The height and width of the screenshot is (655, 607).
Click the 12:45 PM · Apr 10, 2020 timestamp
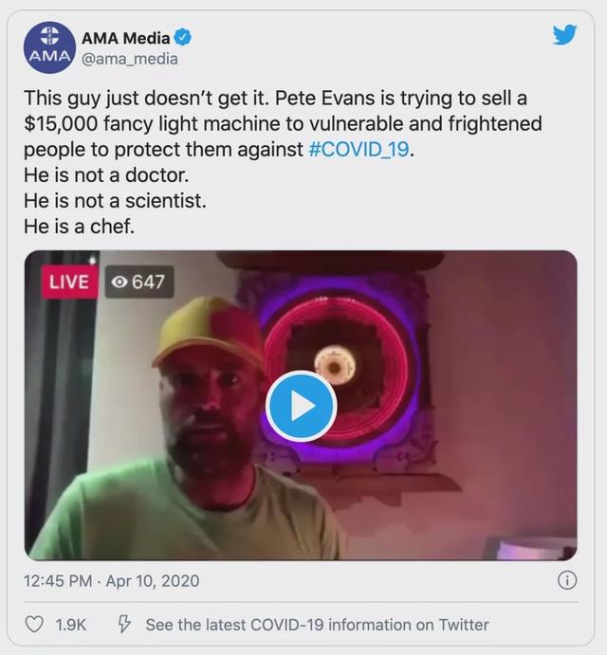pyautogui.click(x=112, y=580)
